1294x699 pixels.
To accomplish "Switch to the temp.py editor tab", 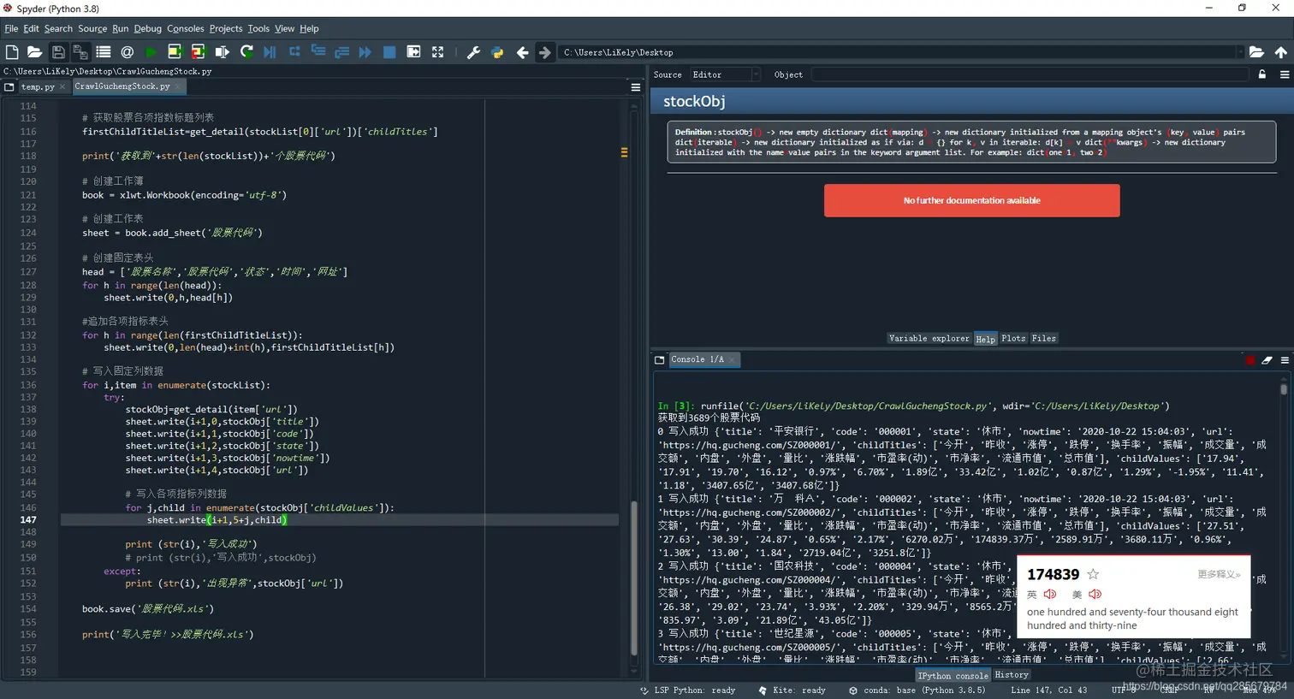I will 38,86.
